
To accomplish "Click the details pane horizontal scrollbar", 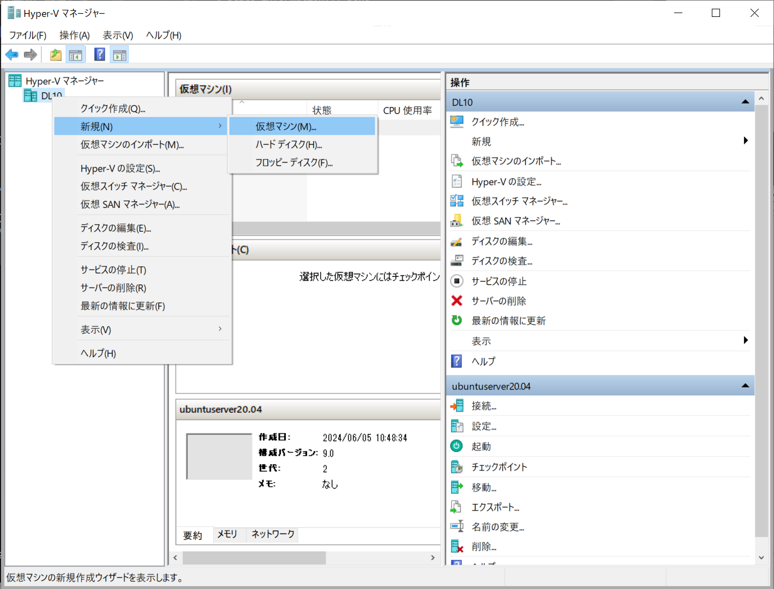I will pyautogui.click(x=255, y=558).
